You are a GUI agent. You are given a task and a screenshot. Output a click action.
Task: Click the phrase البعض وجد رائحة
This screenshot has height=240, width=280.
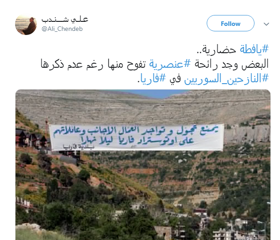pos(231,64)
